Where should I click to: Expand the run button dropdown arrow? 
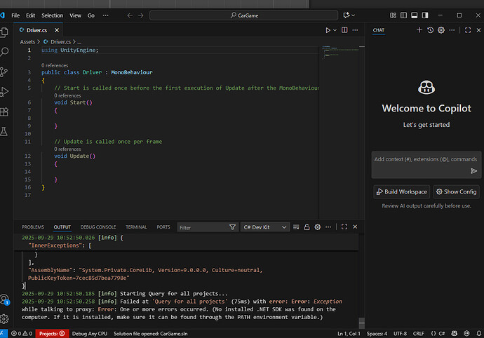[x=335, y=30]
